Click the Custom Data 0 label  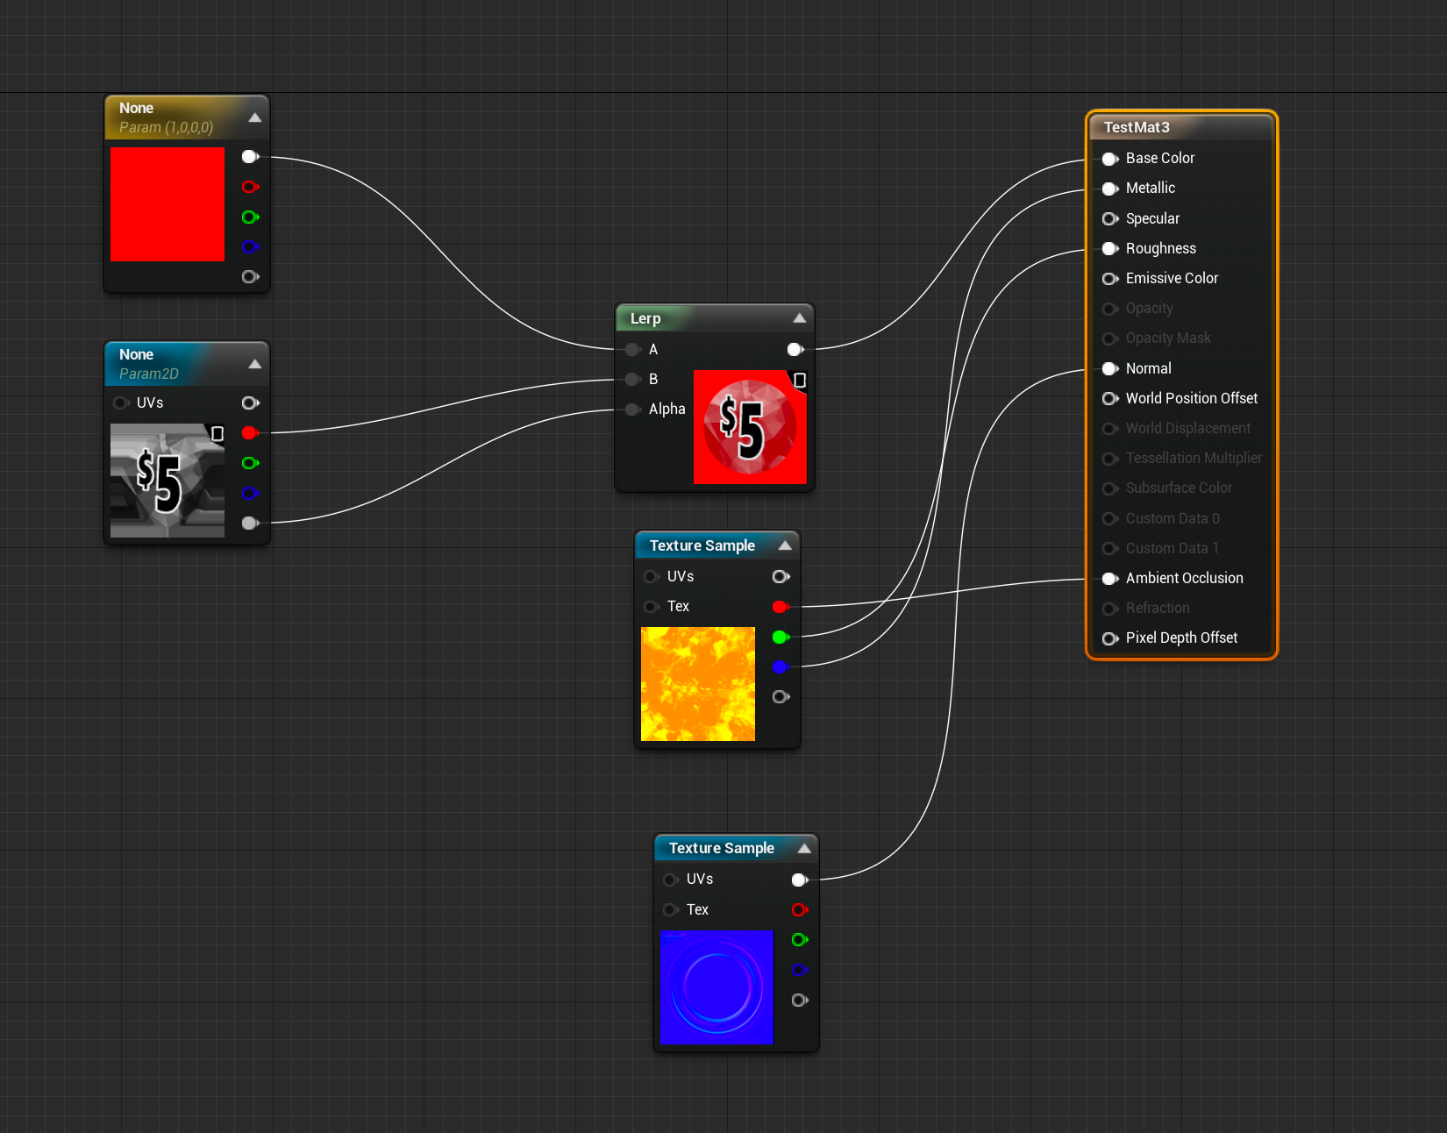click(1173, 519)
